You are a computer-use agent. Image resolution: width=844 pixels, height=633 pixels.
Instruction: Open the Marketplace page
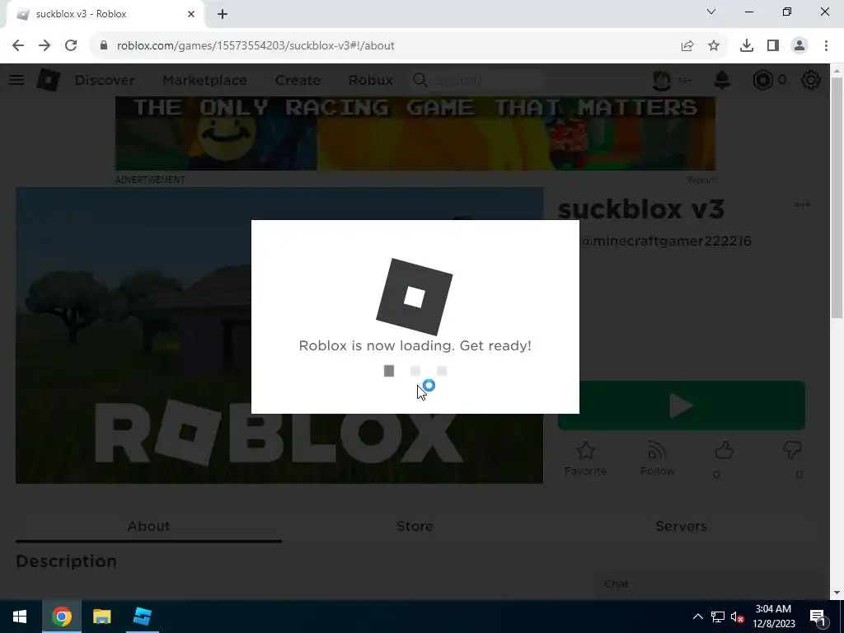(204, 80)
